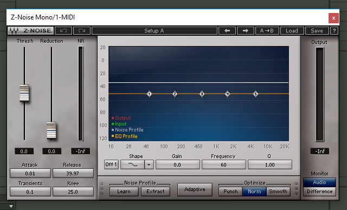Set Monitor to Difference
This screenshot has height=210, width=347.
pos(319,192)
